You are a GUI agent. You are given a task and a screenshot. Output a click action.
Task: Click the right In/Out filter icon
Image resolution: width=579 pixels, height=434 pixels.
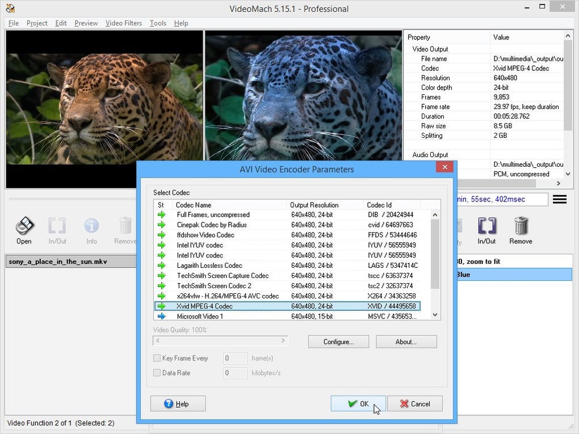click(x=486, y=226)
